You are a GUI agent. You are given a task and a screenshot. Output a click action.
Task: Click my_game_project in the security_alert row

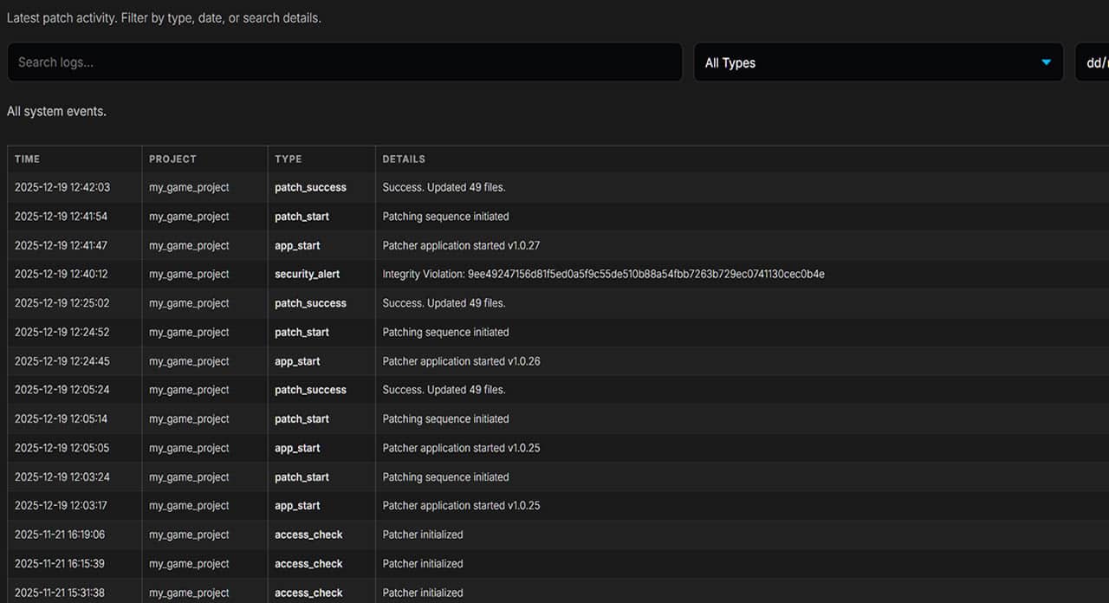click(x=189, y=274)
